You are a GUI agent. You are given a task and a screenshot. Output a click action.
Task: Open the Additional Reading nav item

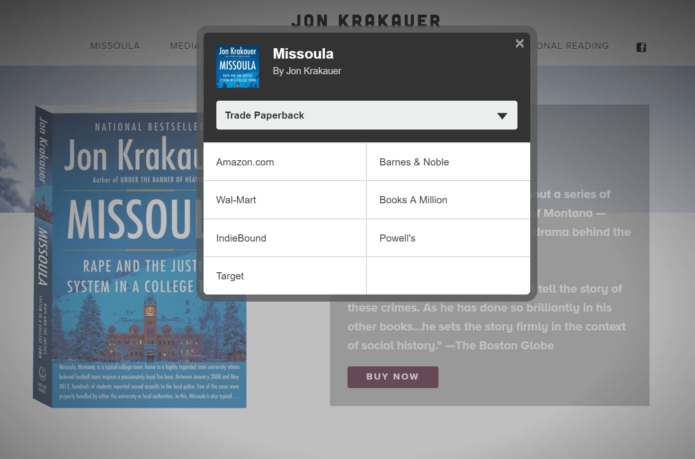tap(572, 46)
